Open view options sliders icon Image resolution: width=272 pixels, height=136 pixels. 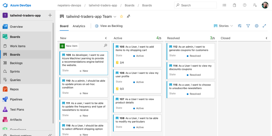pyautogui.click(x=240, y=26)
